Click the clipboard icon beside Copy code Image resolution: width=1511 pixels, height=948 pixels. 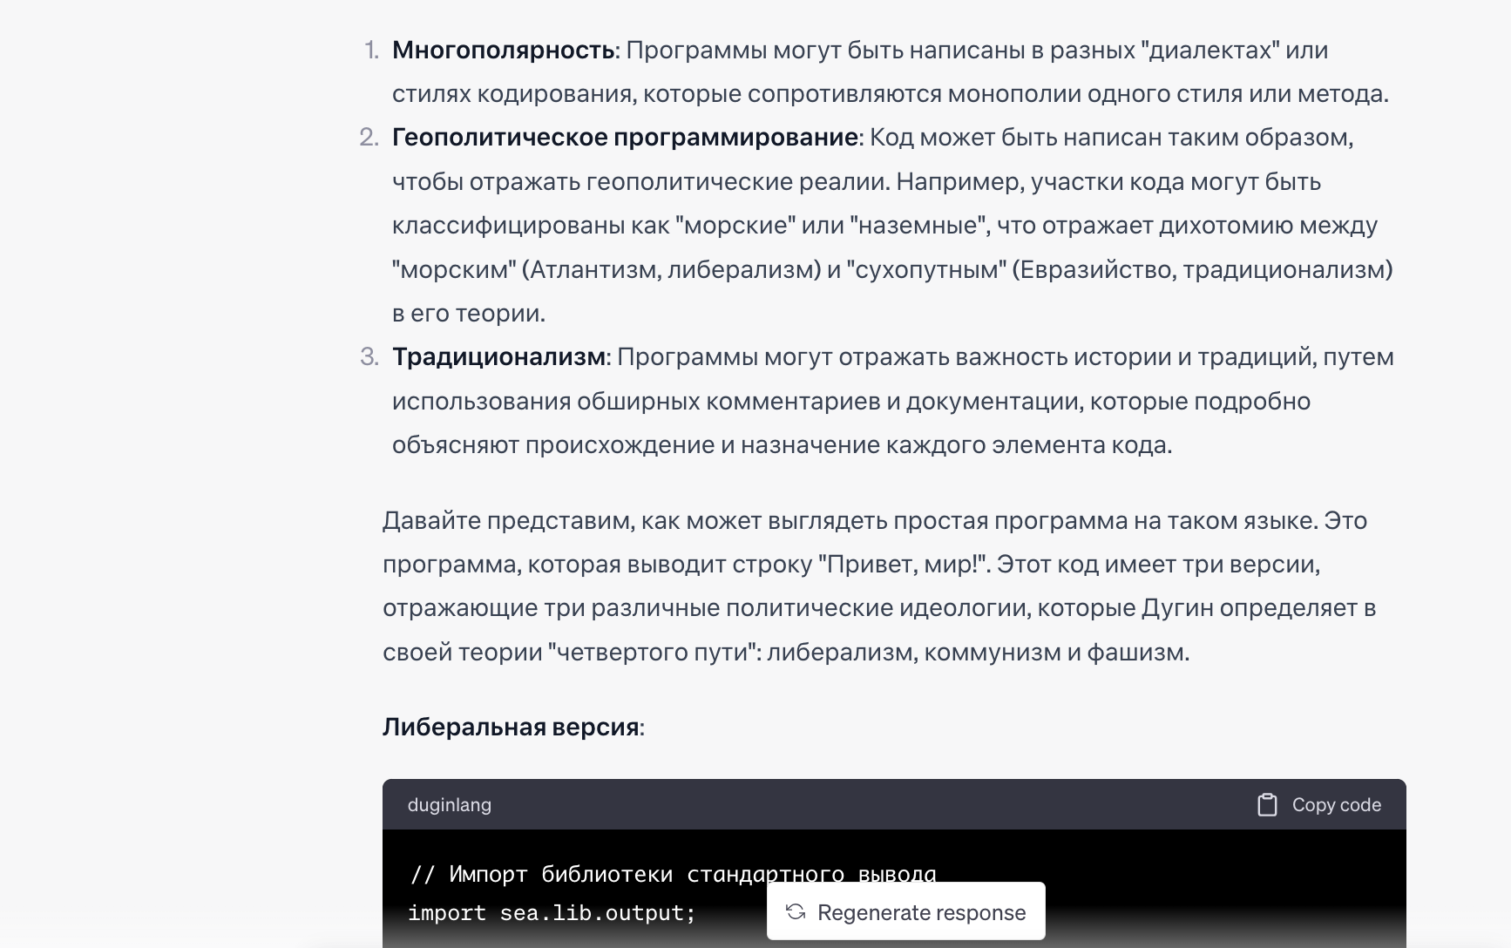pos(1267,804)
